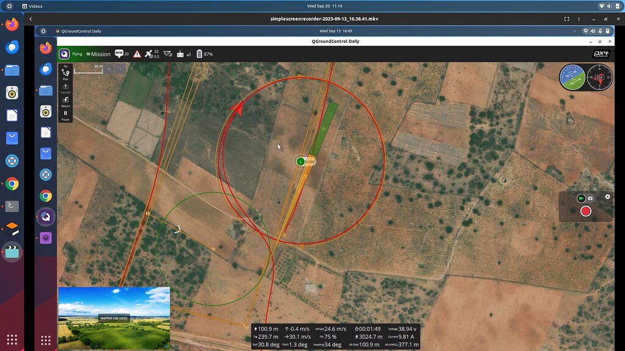Open the video player three-dot menu
Image resolution: width=625 pixels, height=351 pixels.
pos(578,19)
